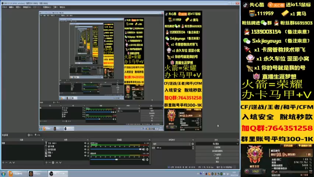Screen dimensions: 314x177
Task: Click the transition duration input field
Action: [x=173, y=148]
